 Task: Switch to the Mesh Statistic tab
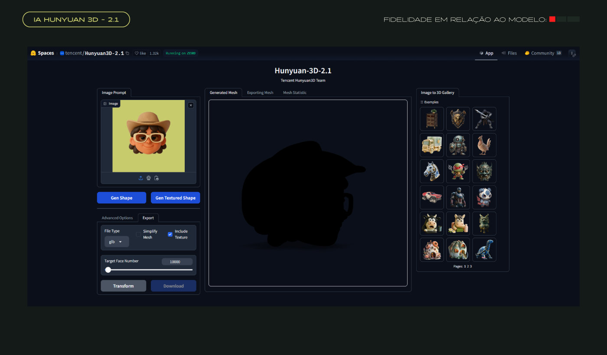[x=295, y=93]
